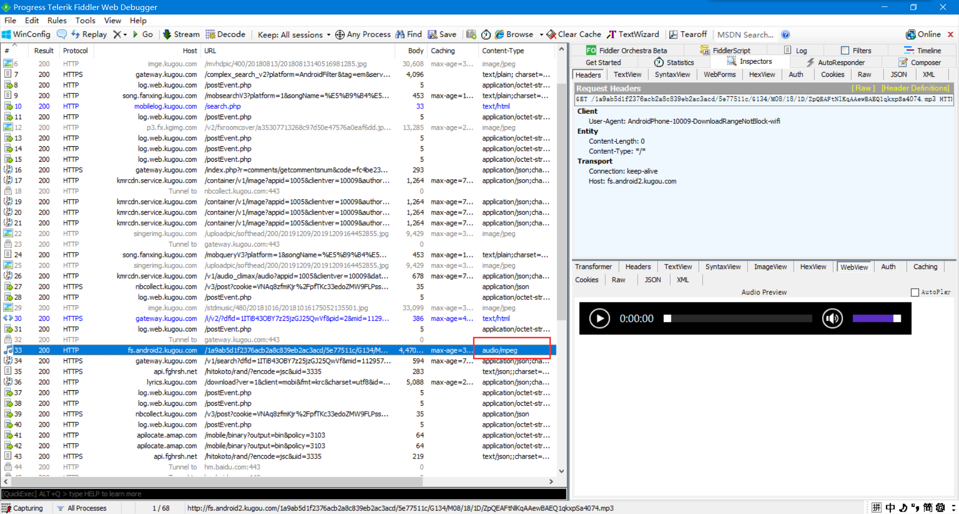
Task: Close the toolbar with red X
Action: click(951, 34)
